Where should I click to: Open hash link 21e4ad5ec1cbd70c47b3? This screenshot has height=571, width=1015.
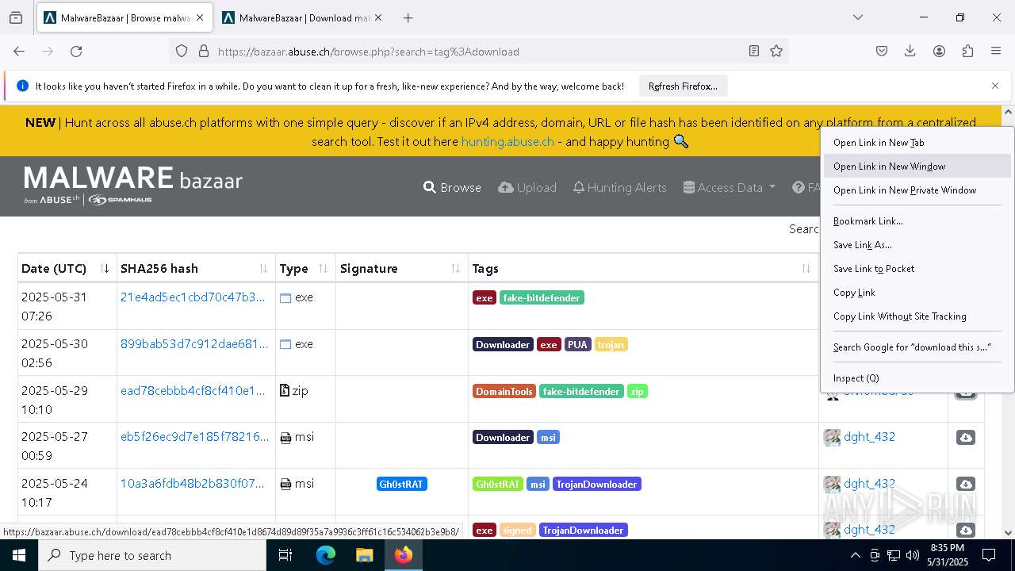click(x=193, y=297)
